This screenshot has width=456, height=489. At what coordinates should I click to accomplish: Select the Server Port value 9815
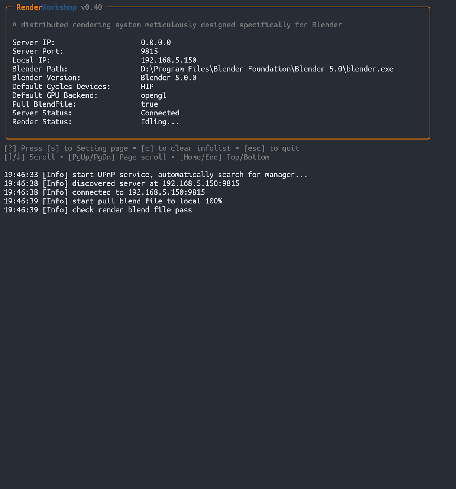coord(149,51)
